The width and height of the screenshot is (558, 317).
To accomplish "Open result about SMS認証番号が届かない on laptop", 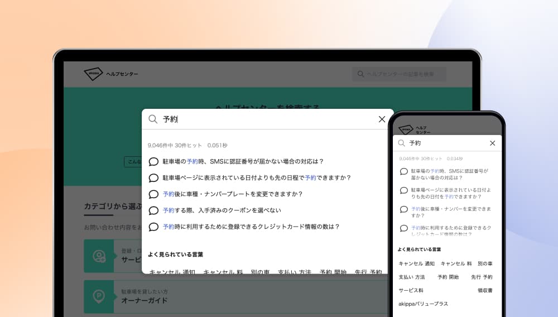I will (243, 161).
